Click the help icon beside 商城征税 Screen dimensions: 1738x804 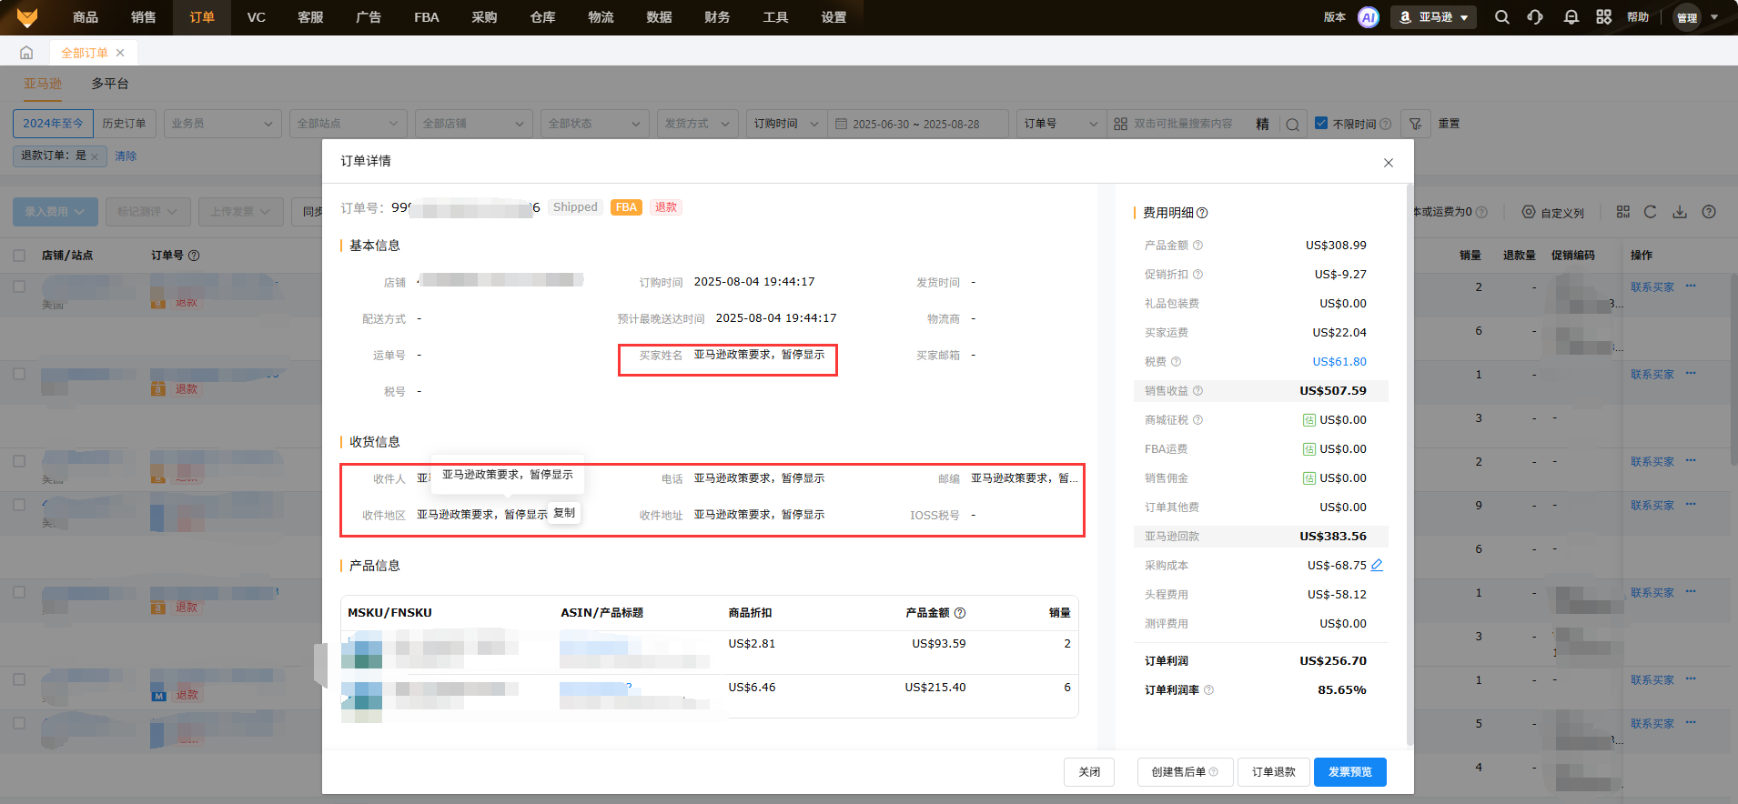(x=1197, y=420)
